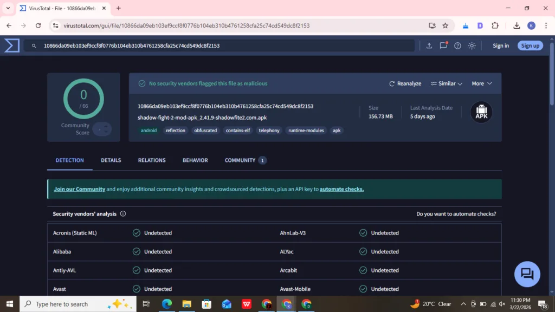Click the upload file icon
This screenshot has height=312, width=555.
coord(429,45)
